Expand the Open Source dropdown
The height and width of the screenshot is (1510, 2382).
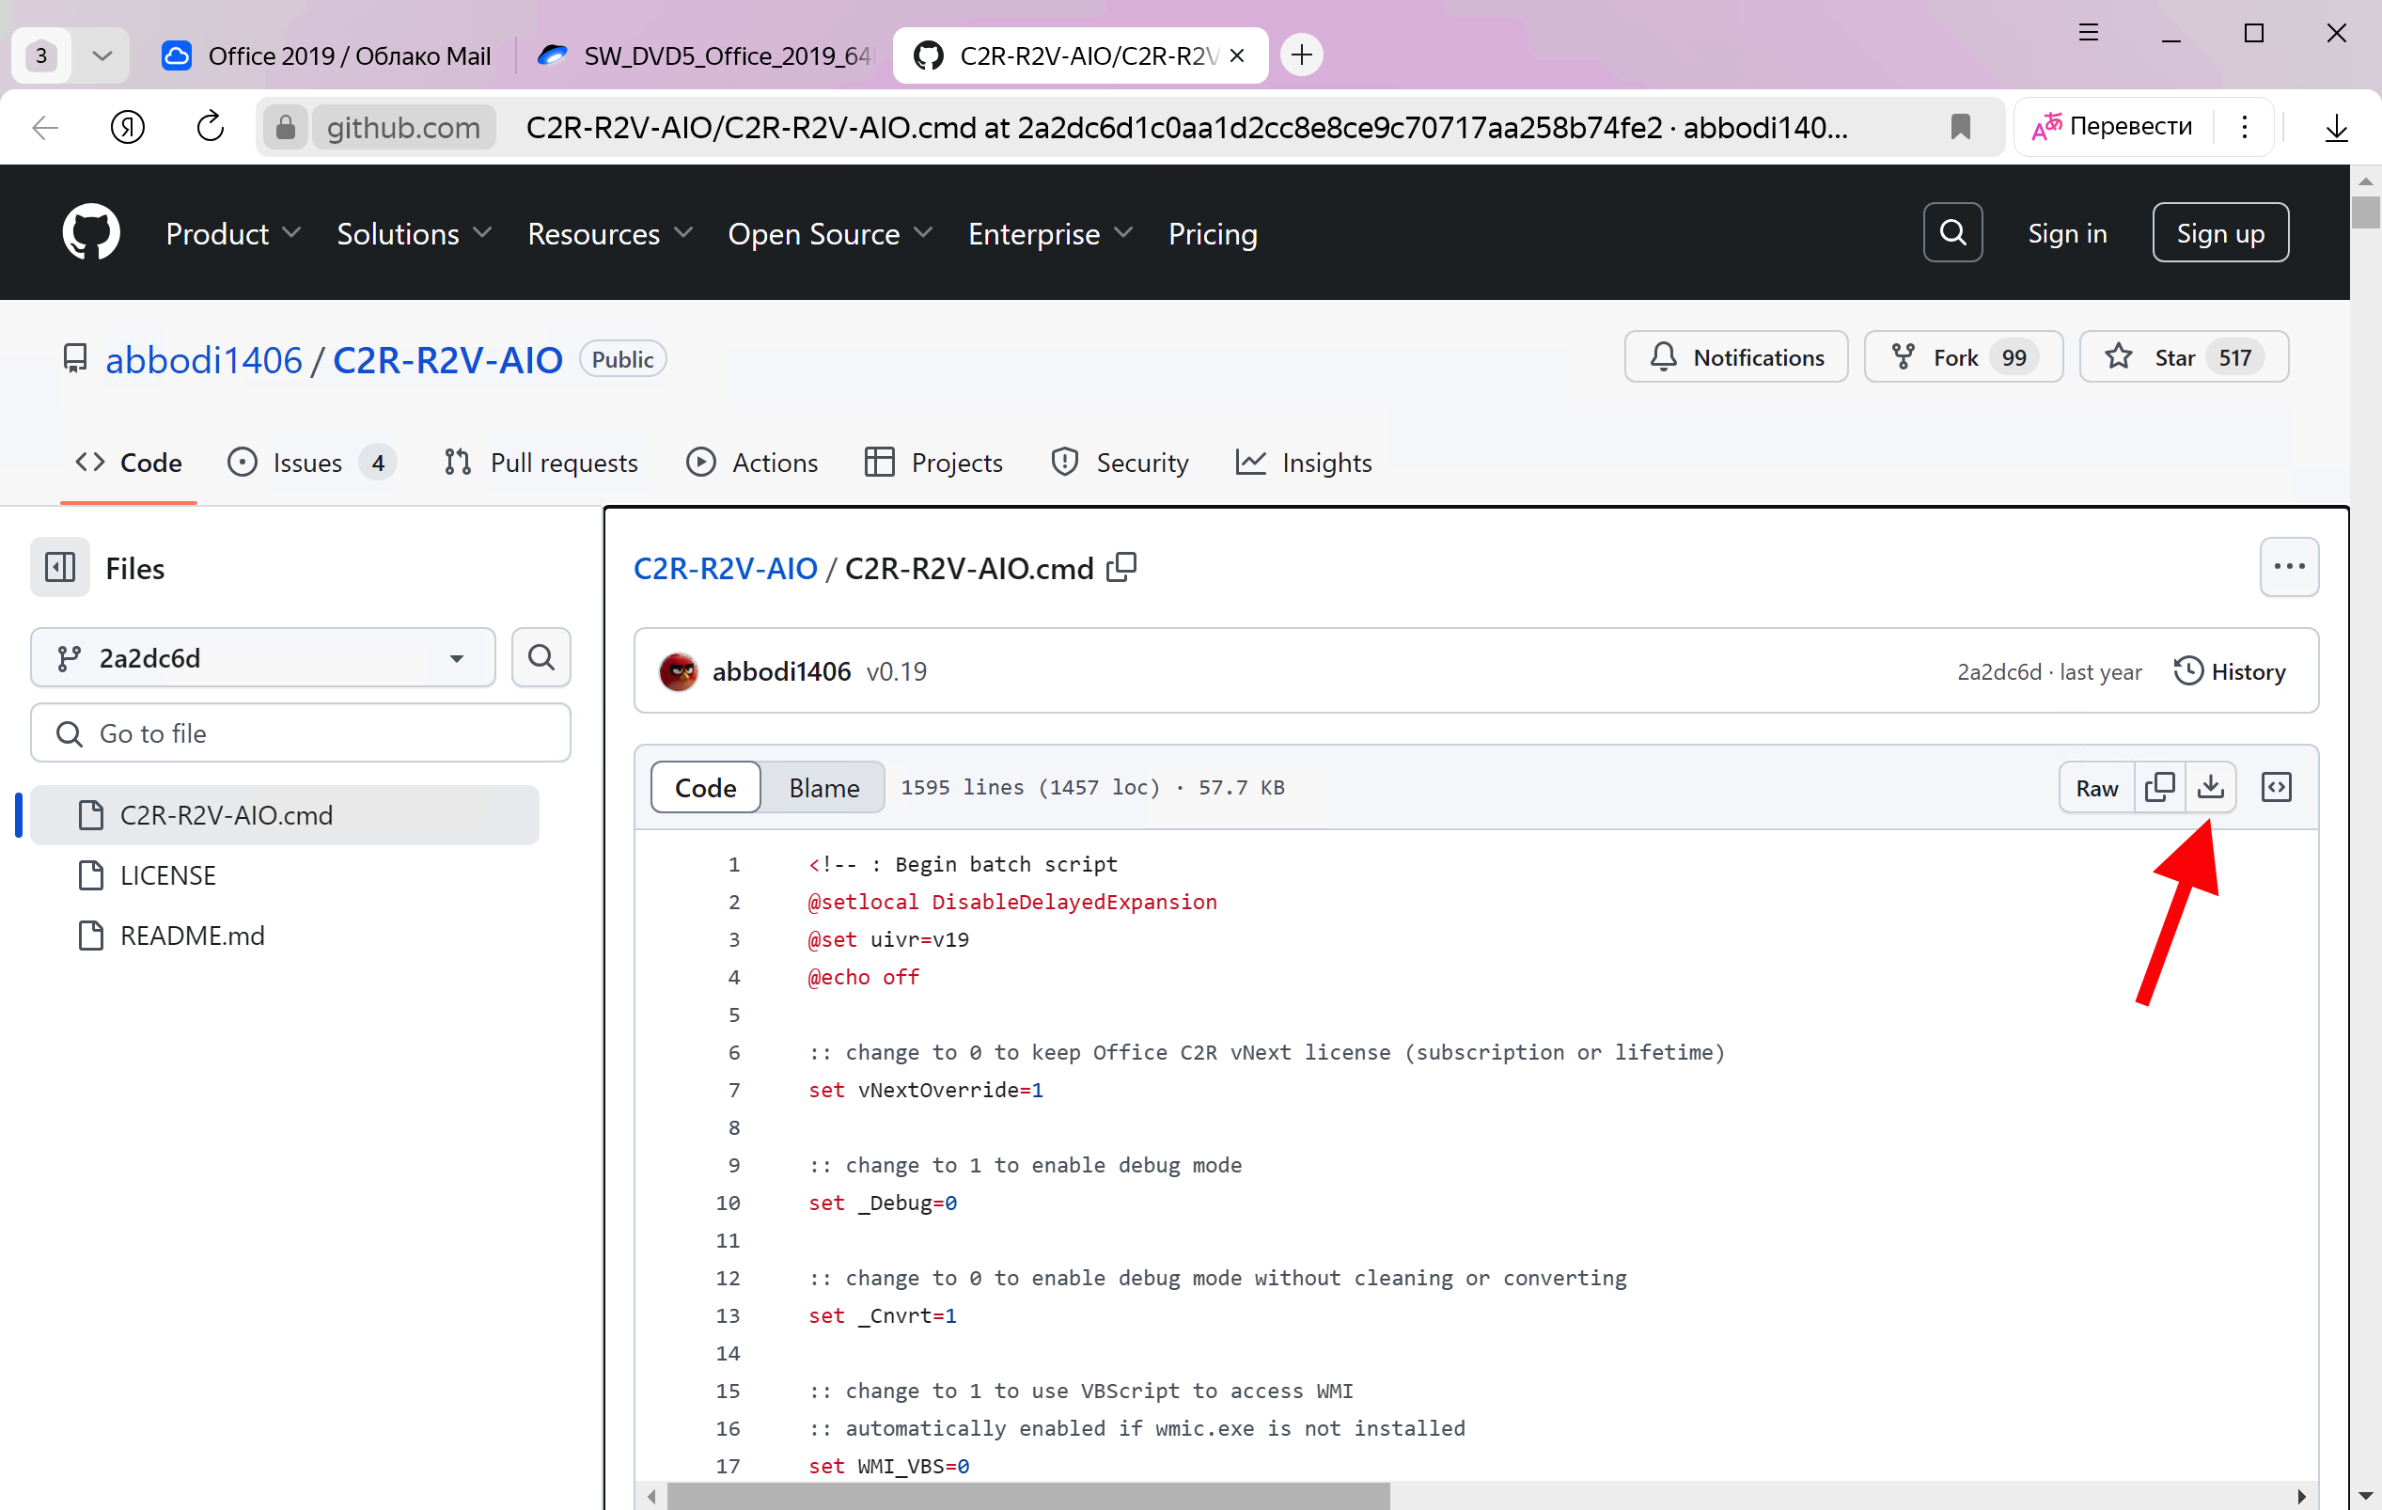click(x=830, y=233)
